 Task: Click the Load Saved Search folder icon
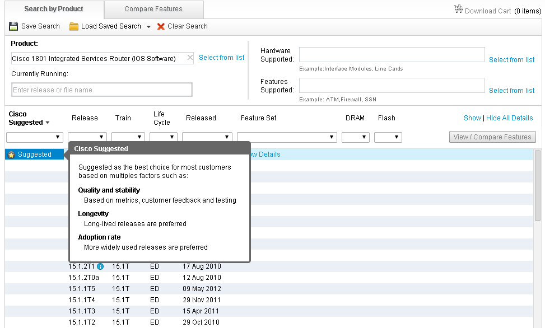74,26
